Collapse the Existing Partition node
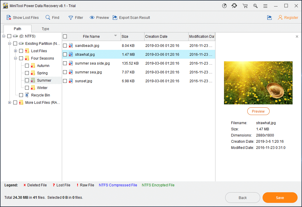 click(x=9, y=43)
